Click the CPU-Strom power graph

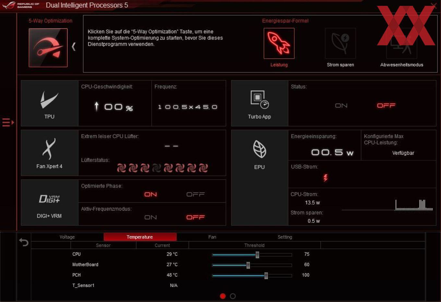click(x=387, y=205)
